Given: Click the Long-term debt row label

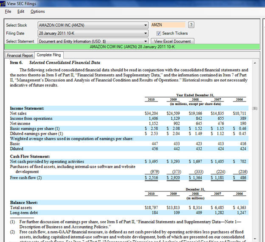Looking at the screenshot, I should (24, 213).
